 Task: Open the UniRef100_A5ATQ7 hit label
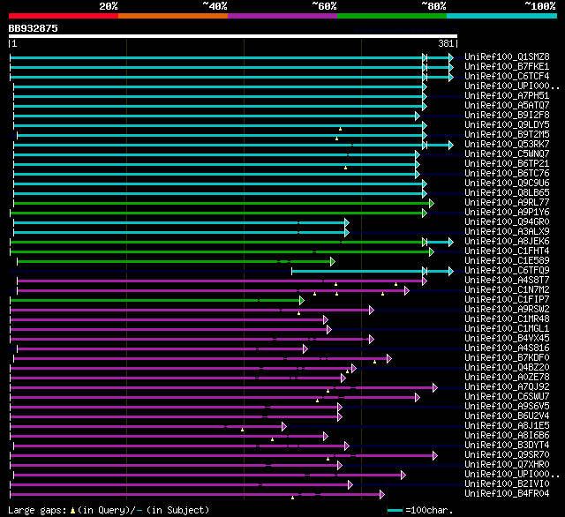507,106
